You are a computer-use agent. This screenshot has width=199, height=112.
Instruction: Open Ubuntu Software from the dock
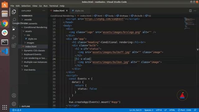pyautogui.click(x=5, y=5)
